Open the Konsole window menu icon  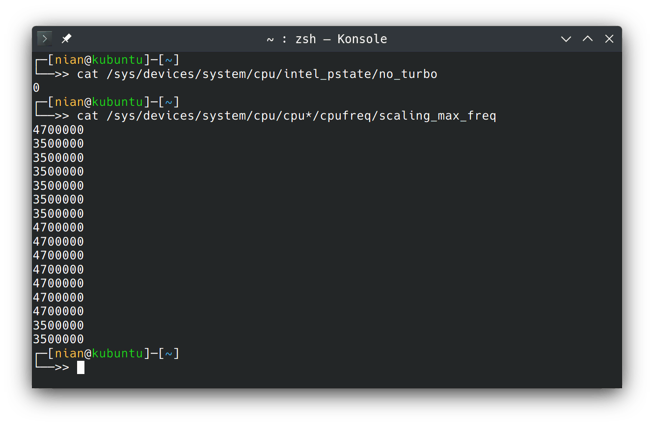[45, 39]
